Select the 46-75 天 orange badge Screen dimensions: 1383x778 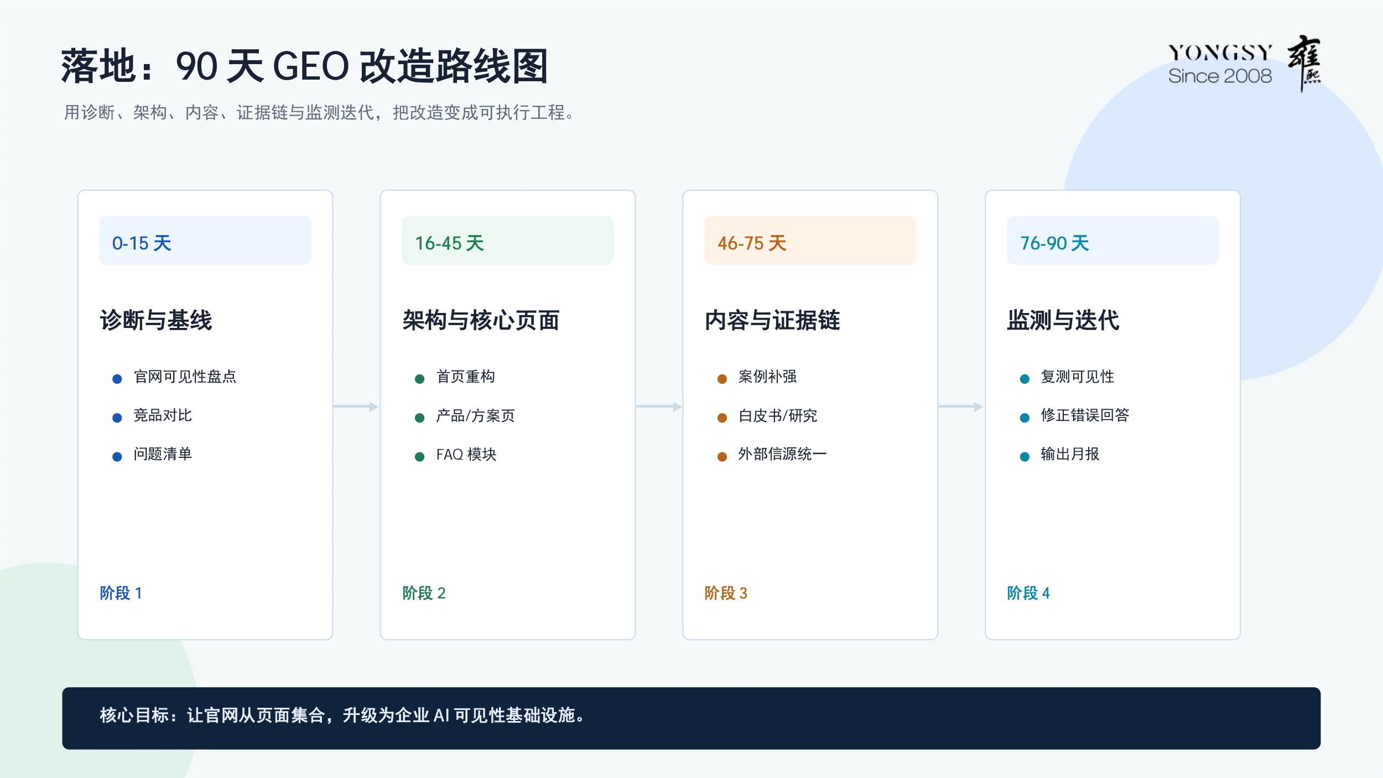[x=810, y=241]
